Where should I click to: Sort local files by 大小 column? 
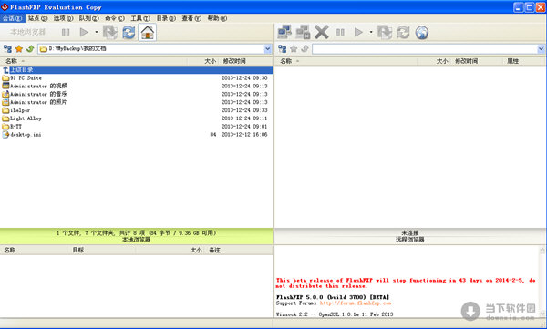pos(203,61)
